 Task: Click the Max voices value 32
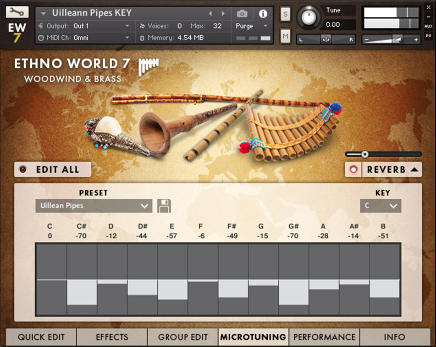217,26
